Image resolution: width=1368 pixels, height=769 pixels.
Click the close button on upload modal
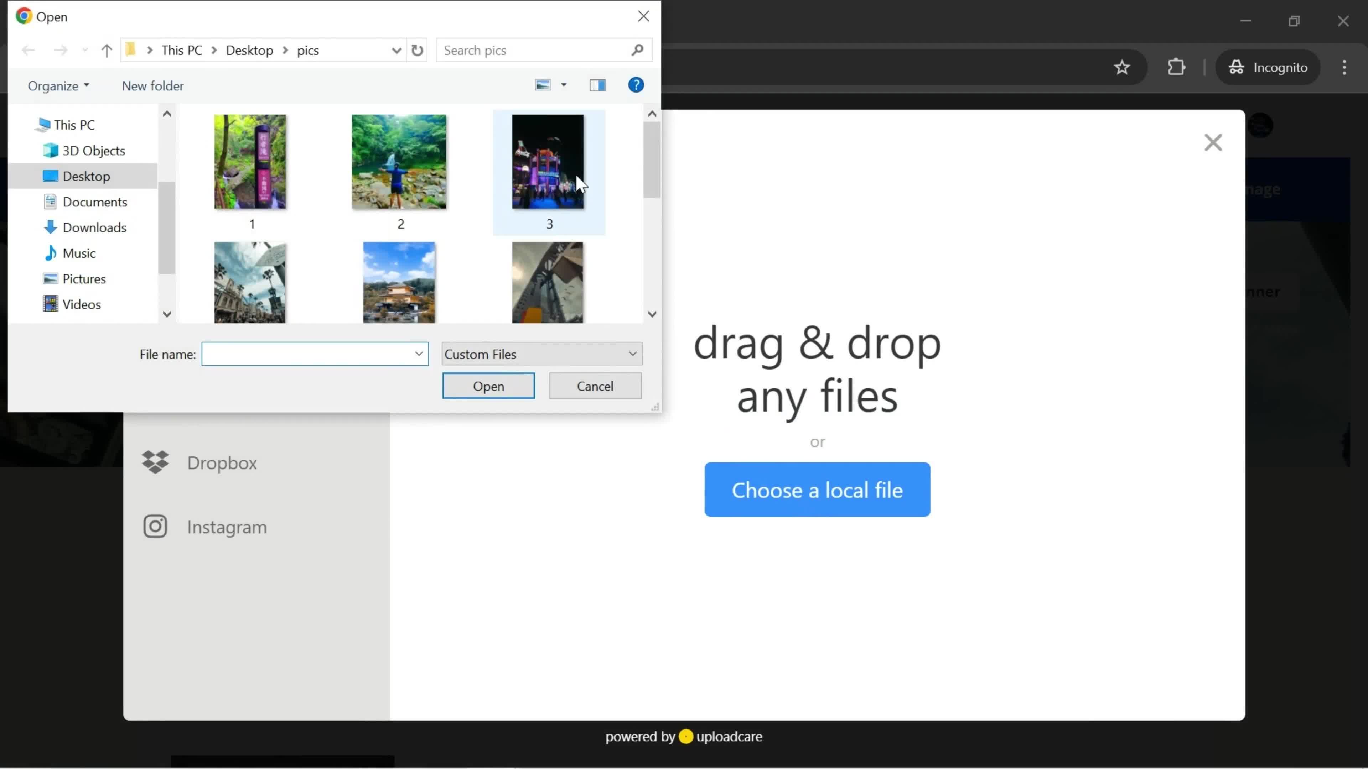1213,142
